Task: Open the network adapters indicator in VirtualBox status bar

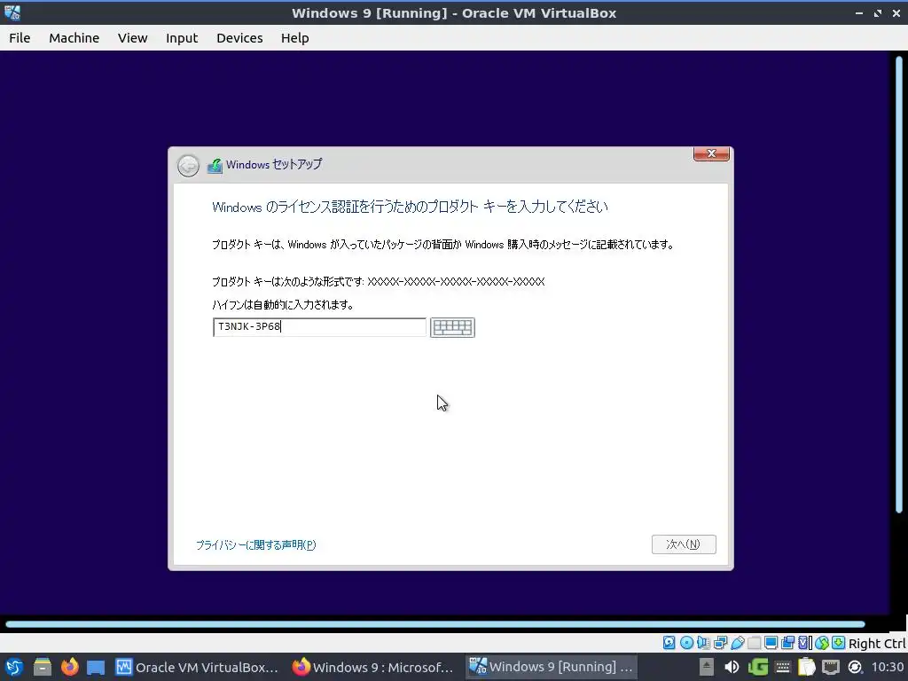Action: click(x=720, y=643)
